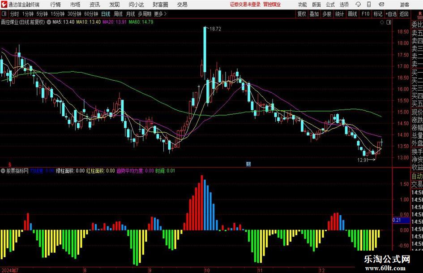Image resolution: width=423 pixels, height=273 pixels.
Task: Click the 返回 back button
Action: (404, 14)
